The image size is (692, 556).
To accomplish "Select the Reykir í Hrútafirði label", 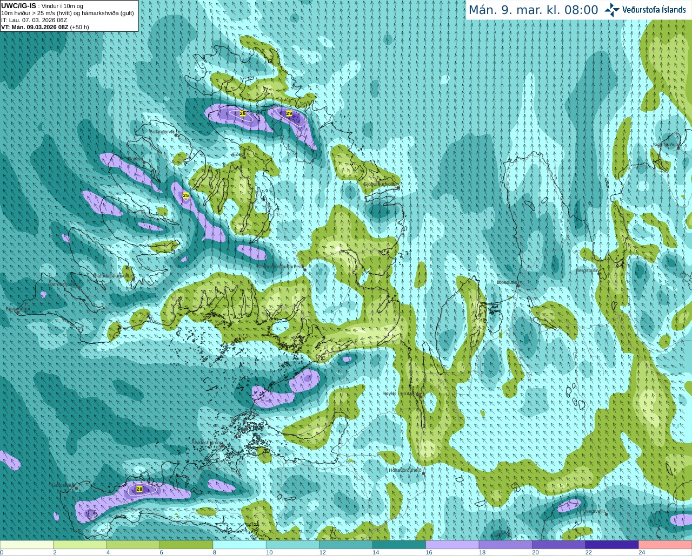I will (401, 394).
